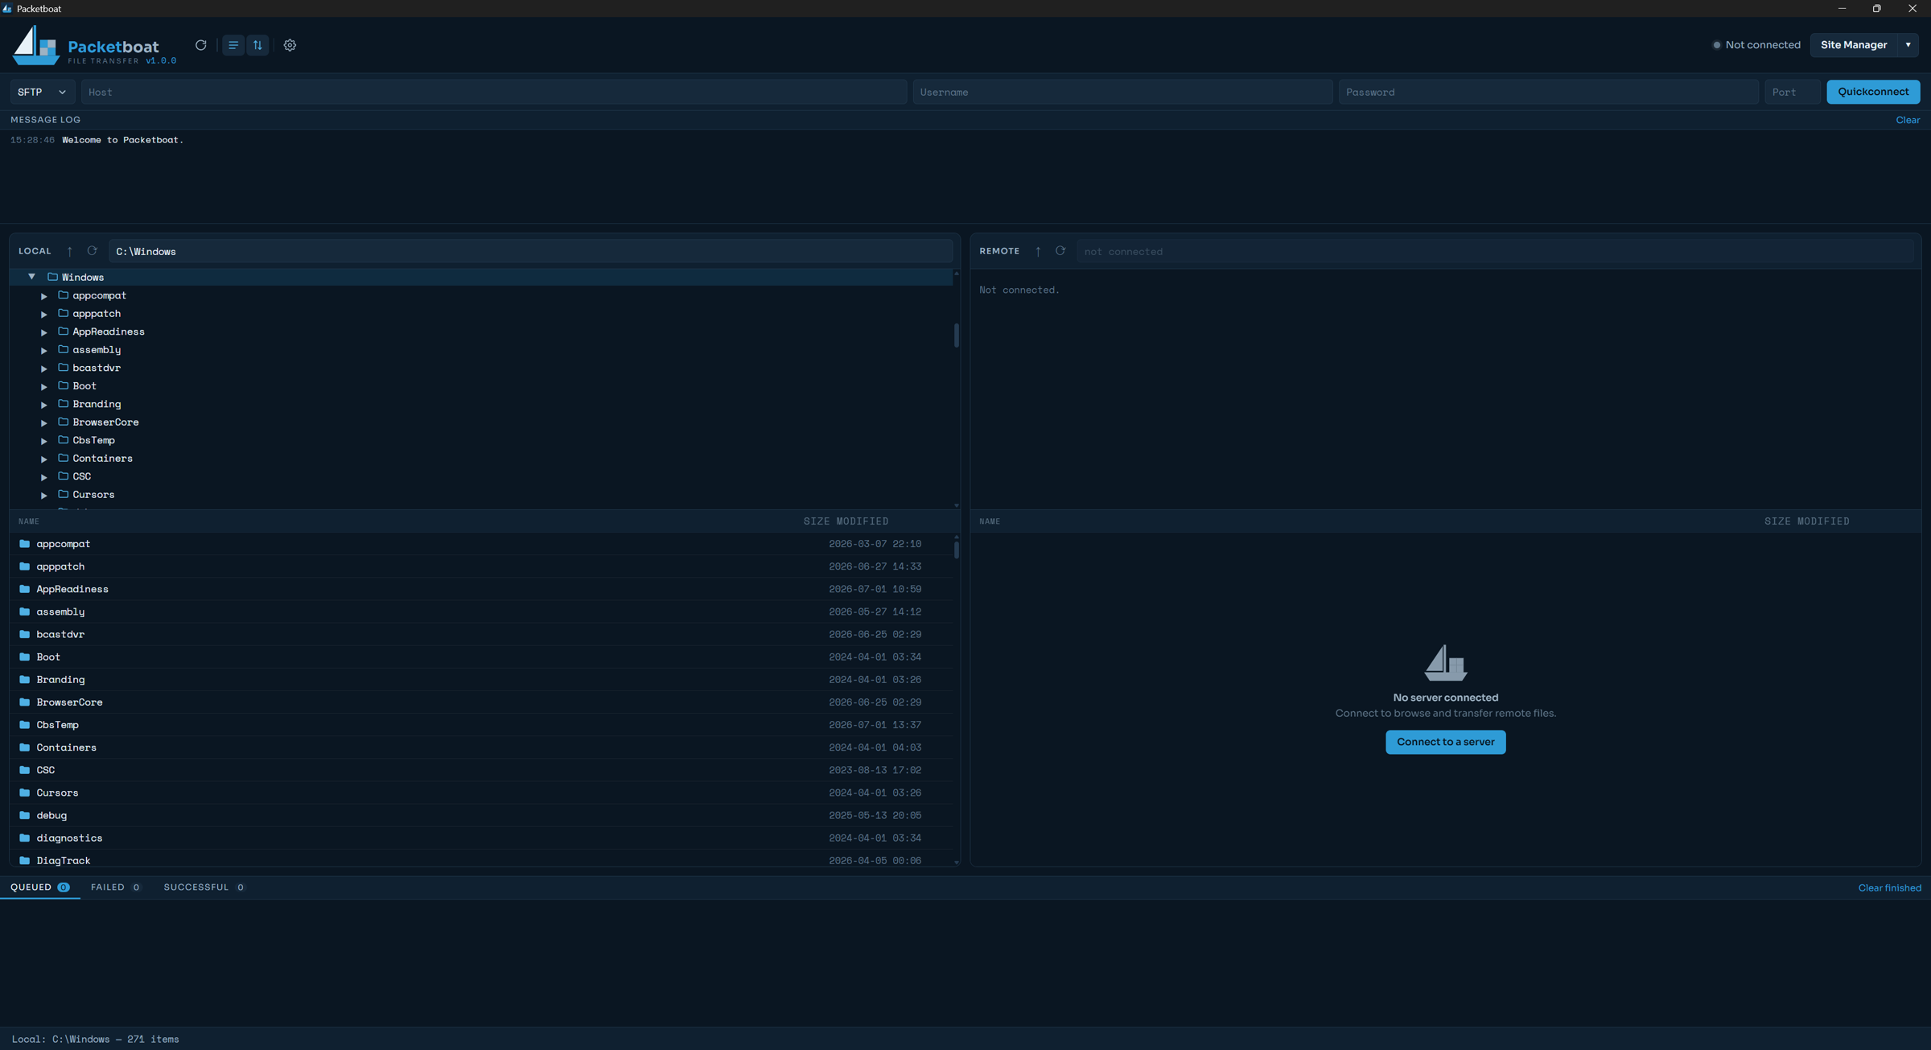Expand the Boot tree node

click(x=44, y=386)
